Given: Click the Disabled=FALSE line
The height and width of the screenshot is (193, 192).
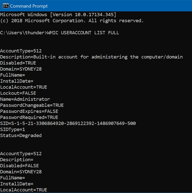Looking at the screenshot, I should [x=19, y=166].
